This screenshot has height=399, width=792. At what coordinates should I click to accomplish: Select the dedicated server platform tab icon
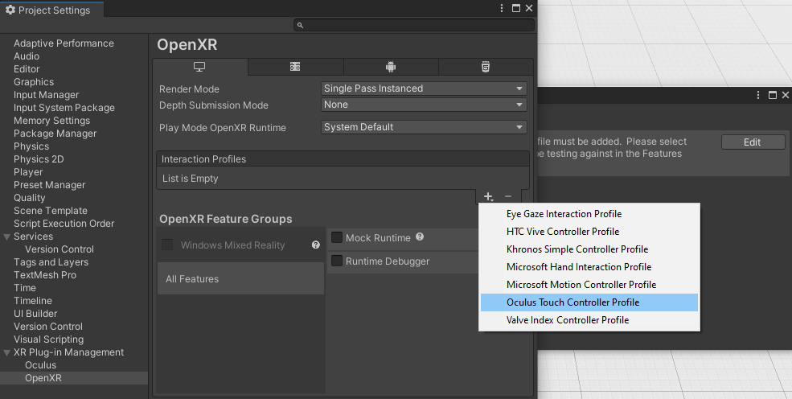pos(295,67)
